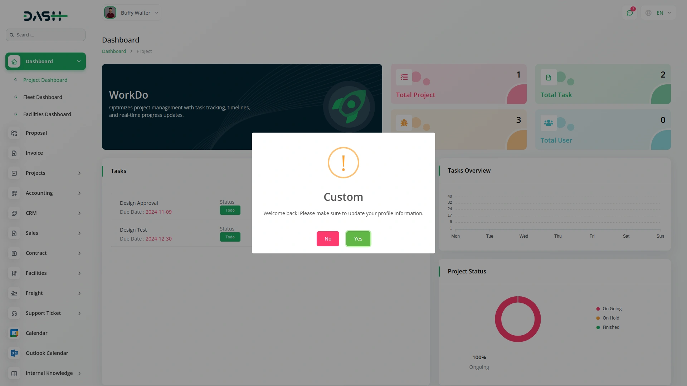Open the chat notifications icon with badge 3

pos(630,12)
